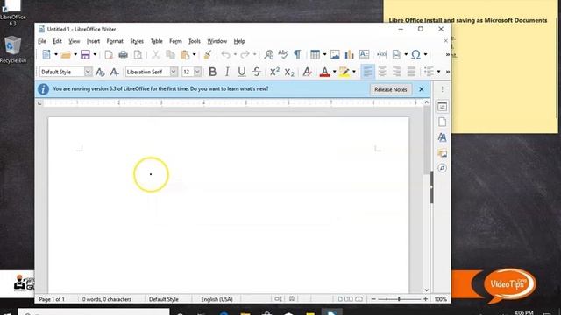Screen dimensions: 561x315
Task: Click the Special Character omega icon
Action: 415,54
